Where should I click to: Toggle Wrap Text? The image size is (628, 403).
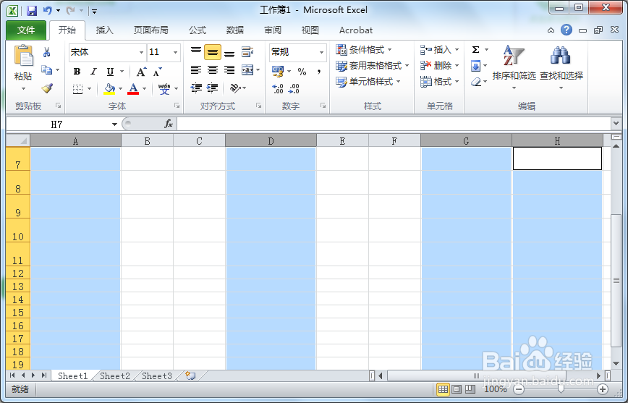coord(247,52)
